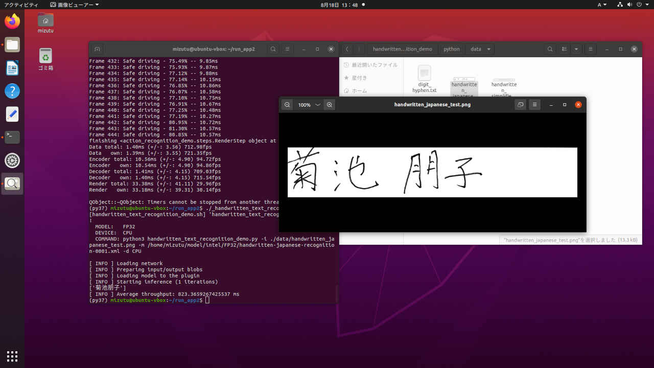Open the 100% zoom level dropdown
This screenshot has width=654, height=368.
[x=309, y=104]
